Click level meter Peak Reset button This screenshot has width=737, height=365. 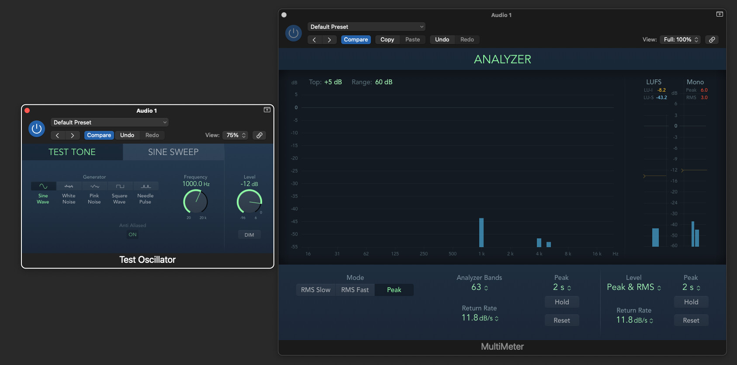tap(691, 320)
